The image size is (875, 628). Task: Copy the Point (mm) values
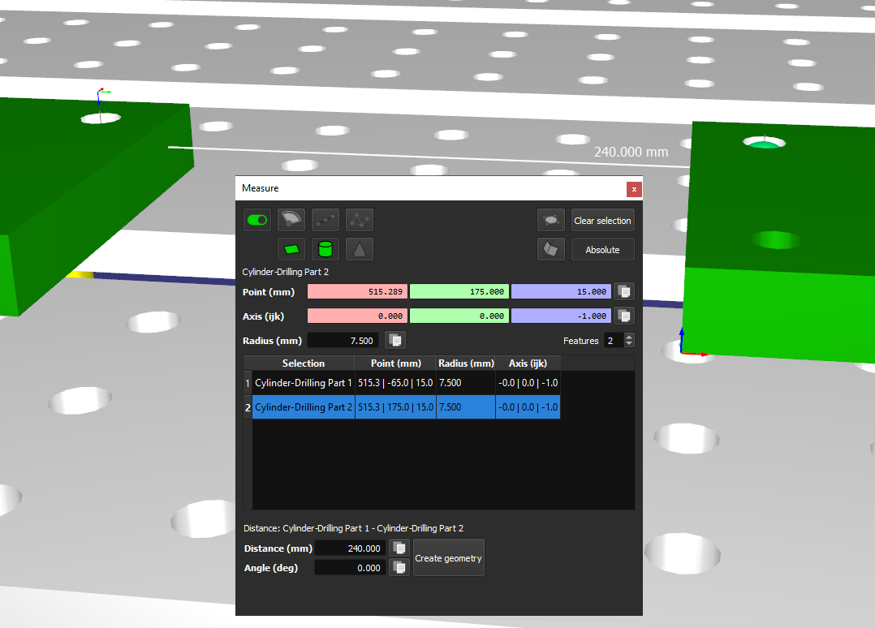point(623,291)
